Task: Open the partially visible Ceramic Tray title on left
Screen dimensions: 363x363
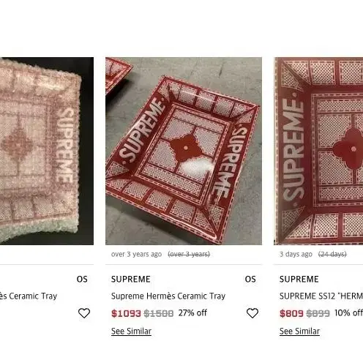Action: pos(29,296)
